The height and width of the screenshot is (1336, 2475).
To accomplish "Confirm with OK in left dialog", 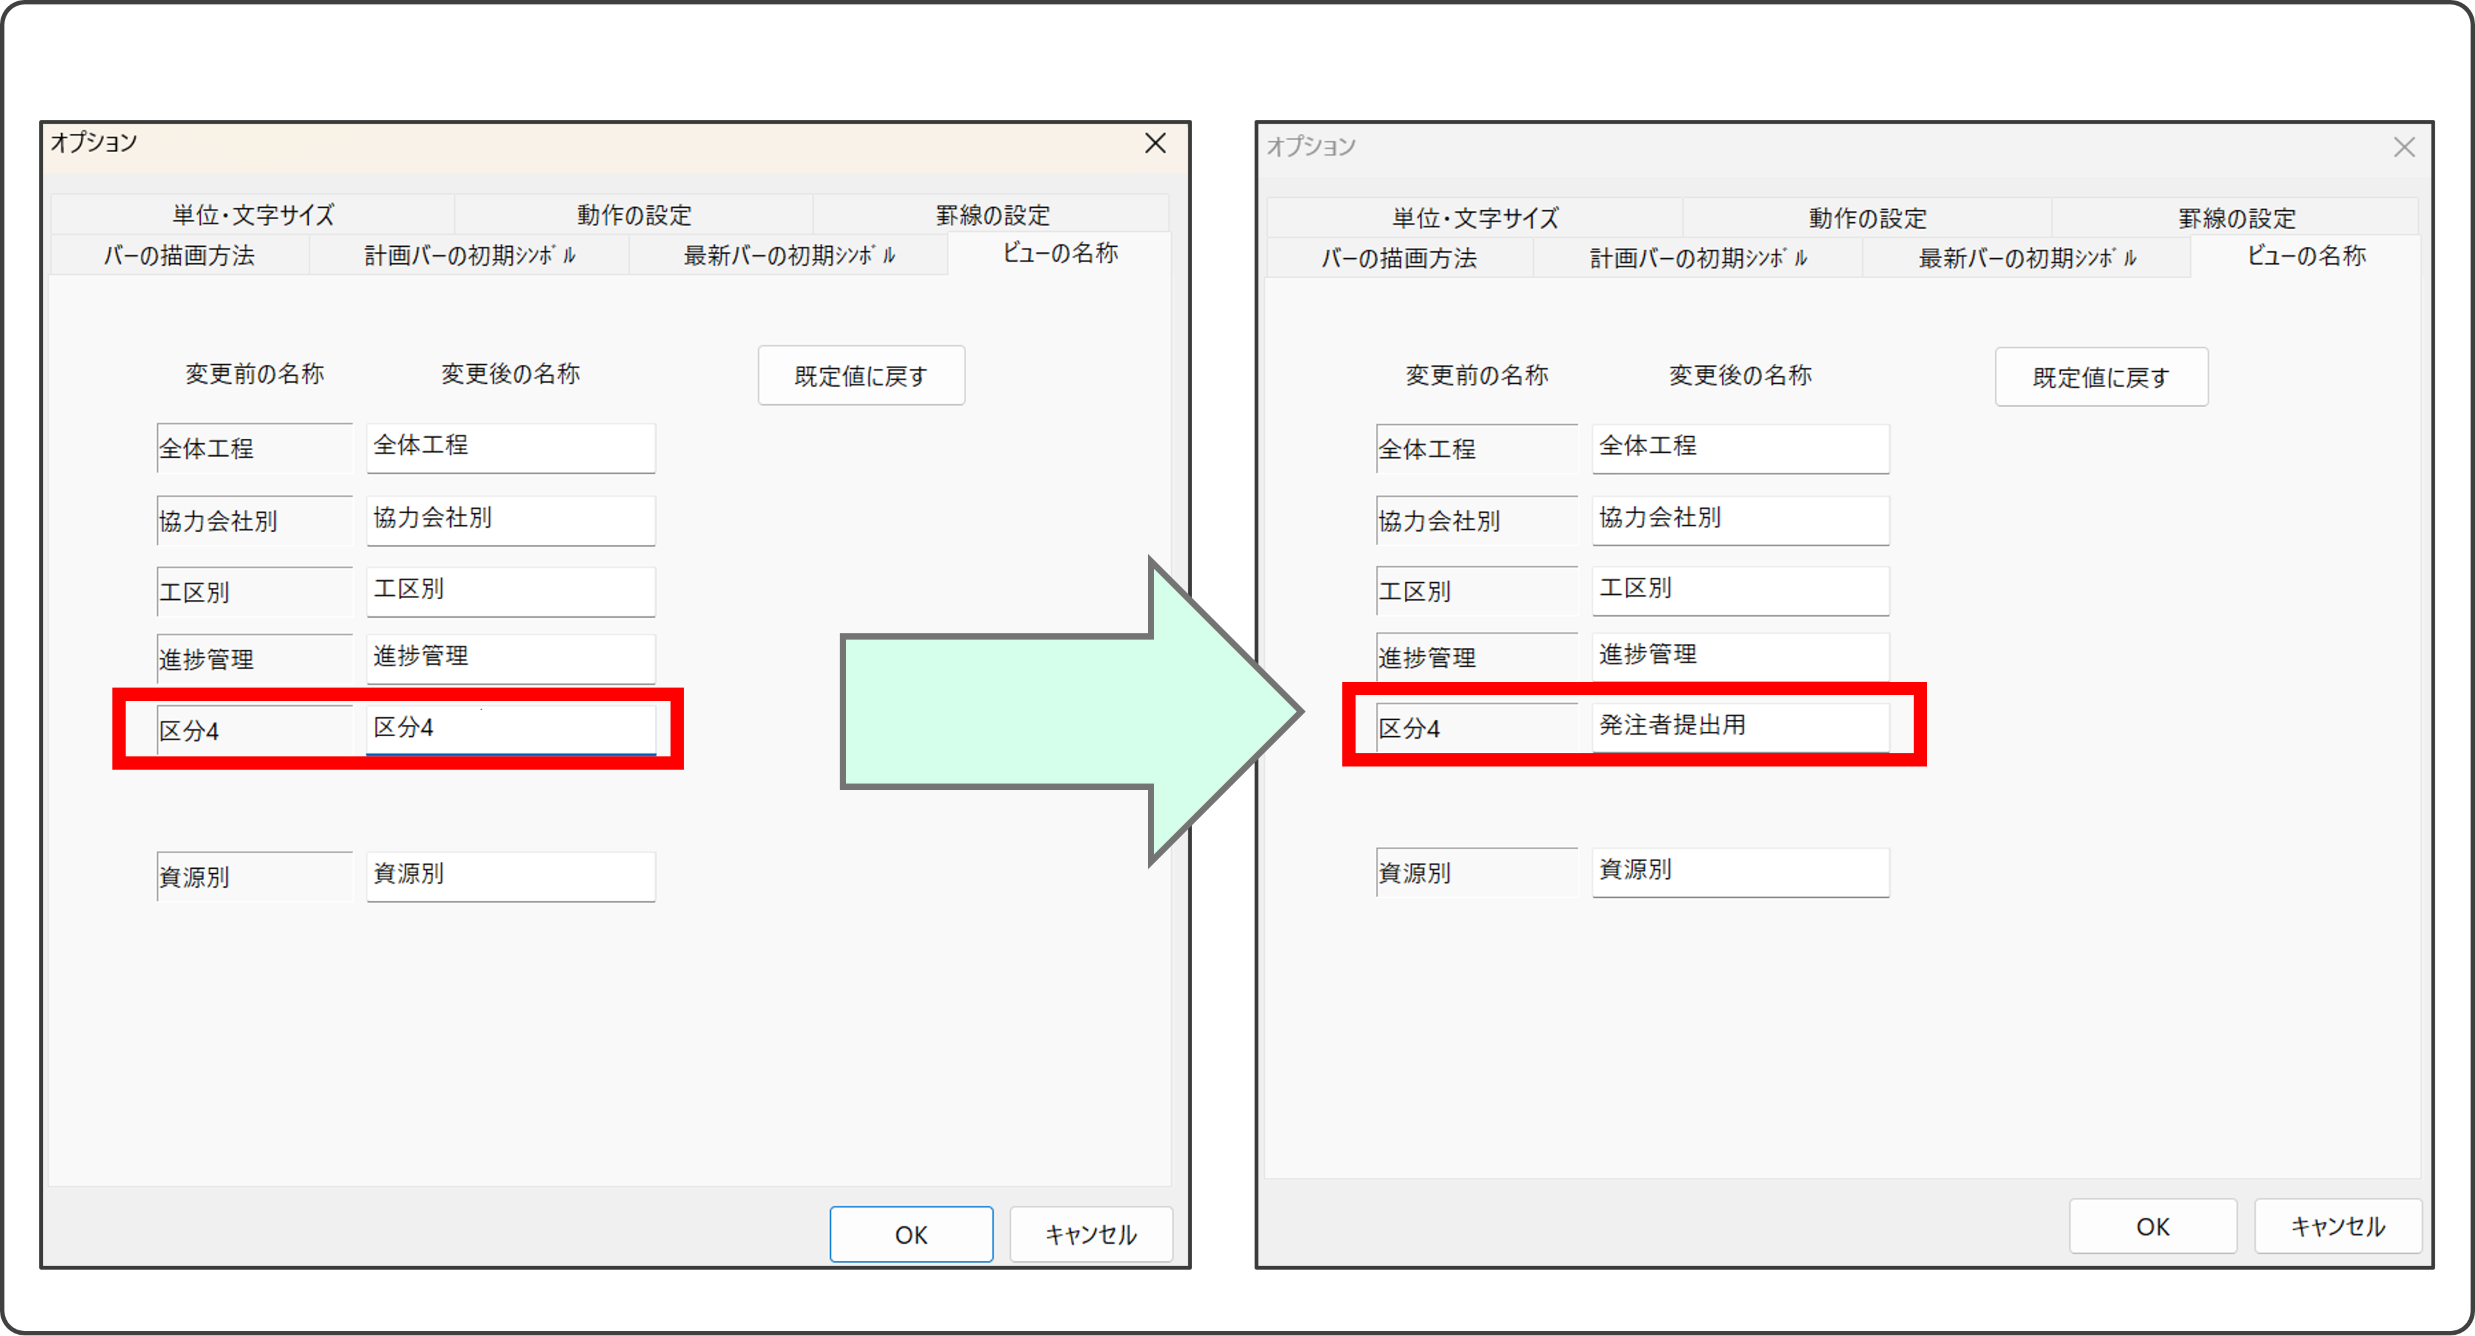I will click(911, 1234).
